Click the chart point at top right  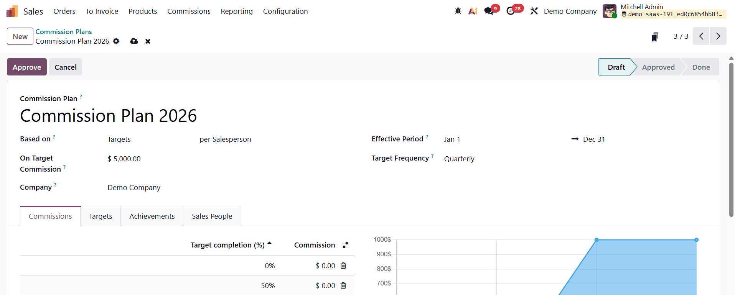[696, 240]
